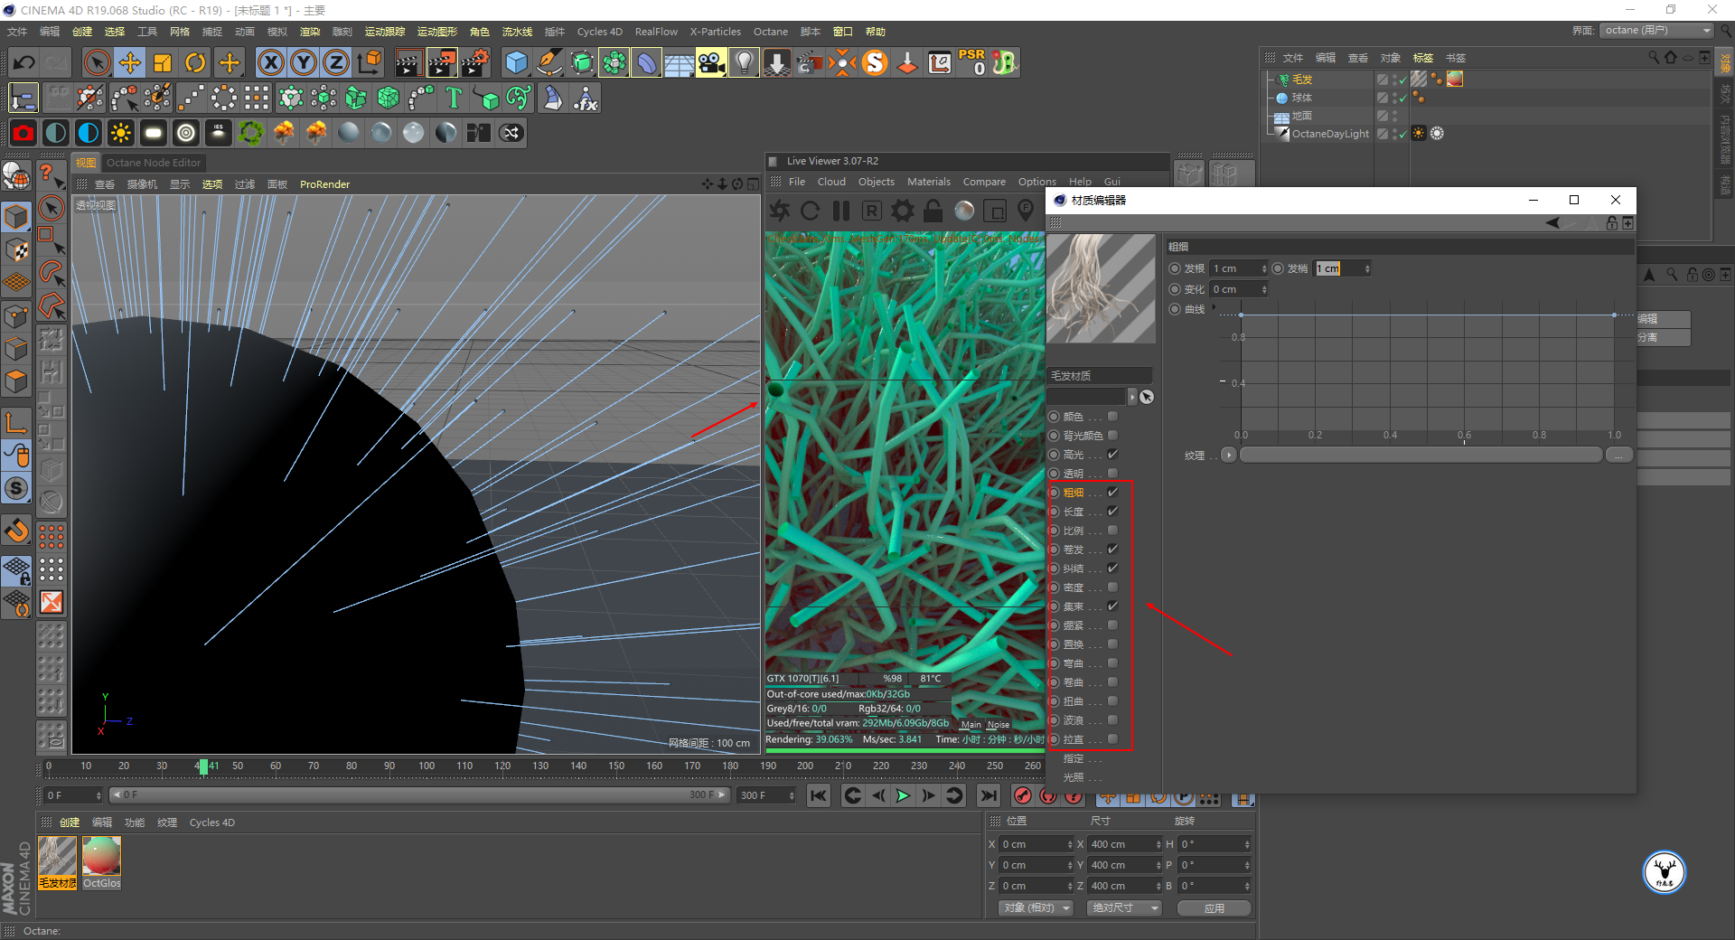
Task: Open the Materials menu in Live Viewer
Action: pyautogui.click(x=928, y=182)
